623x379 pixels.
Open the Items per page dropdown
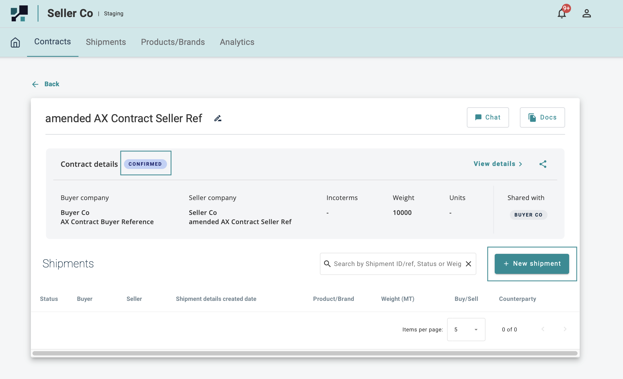pyautogui.click(x=466, y=330)
